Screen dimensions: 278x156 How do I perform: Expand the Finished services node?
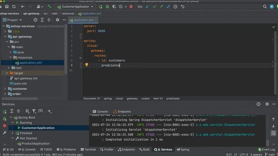(x=13, y=133)
